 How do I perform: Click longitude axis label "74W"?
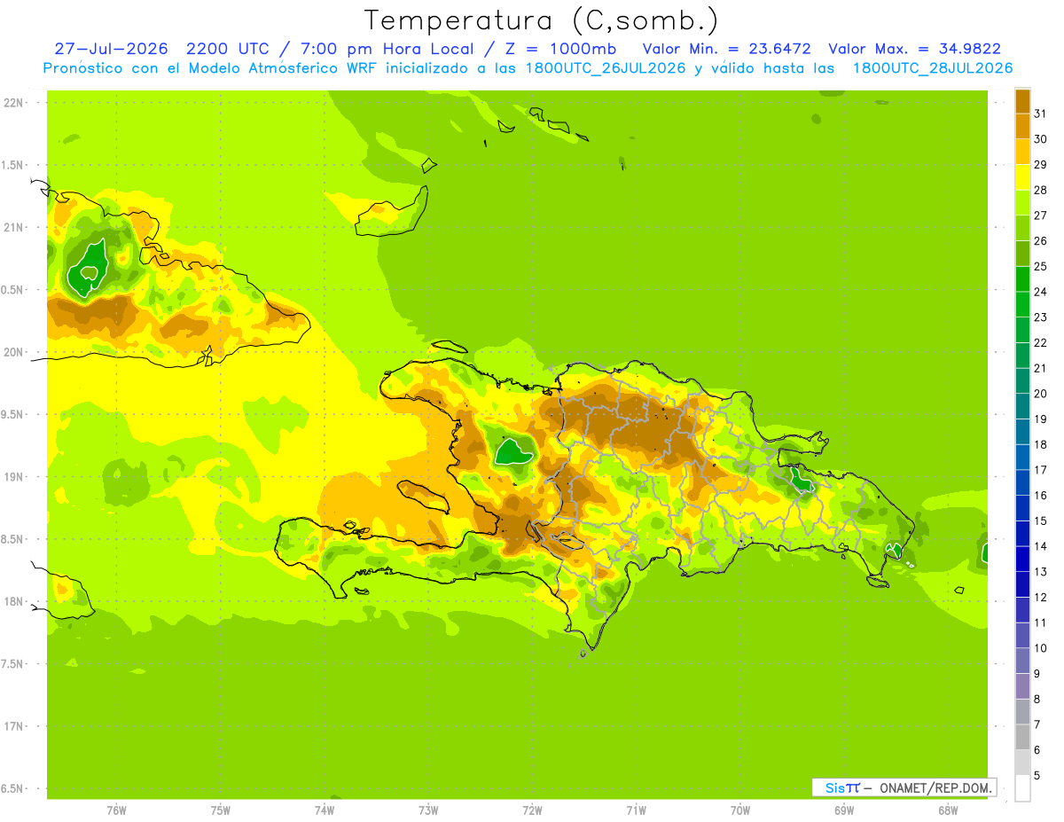coord(324,810)
